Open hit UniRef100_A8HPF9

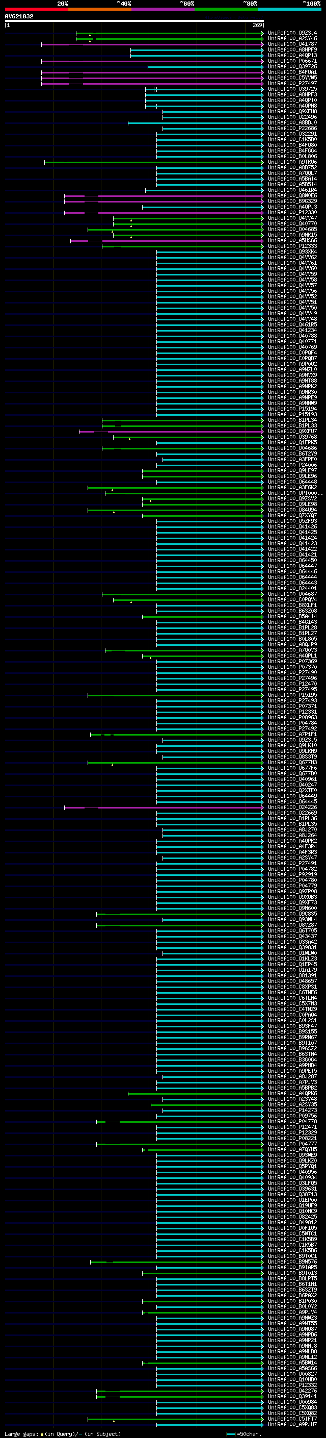(x=292, y=49)
